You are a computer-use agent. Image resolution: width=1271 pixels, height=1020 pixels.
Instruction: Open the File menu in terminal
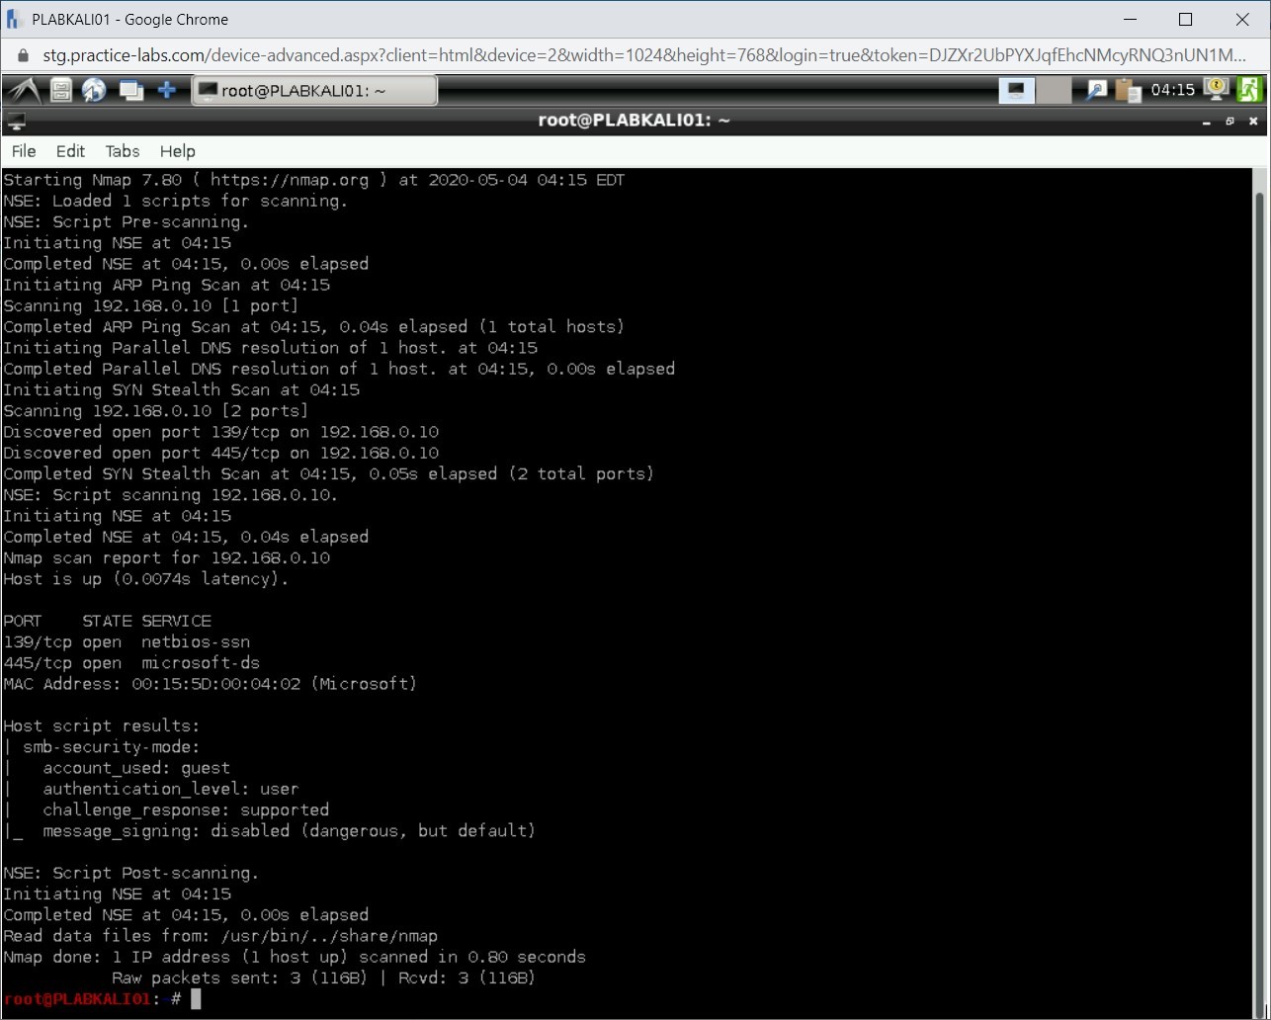(x=24, y=151)
